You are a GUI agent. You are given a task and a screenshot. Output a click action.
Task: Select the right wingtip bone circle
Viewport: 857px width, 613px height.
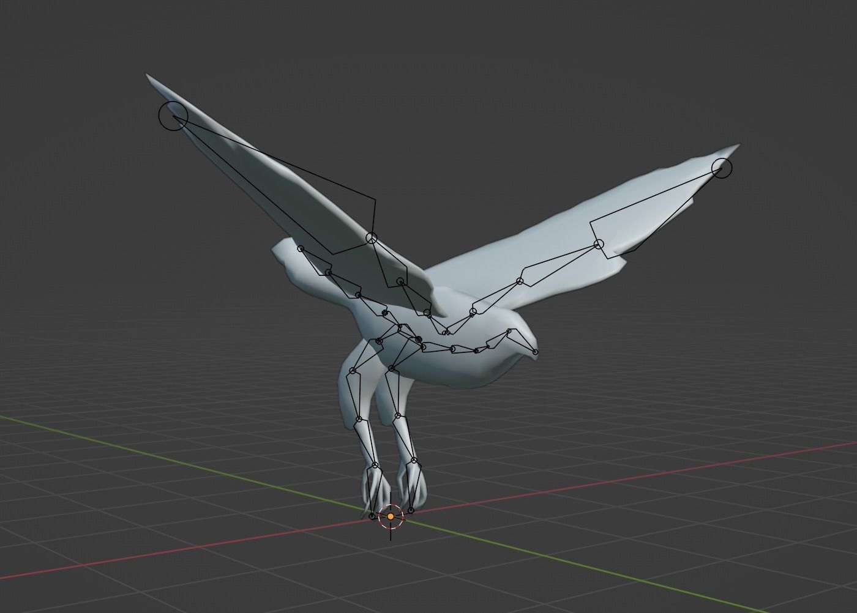pyautogui.click(x=722, y=168)
